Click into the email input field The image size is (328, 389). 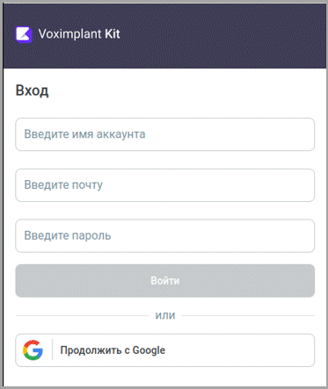tap(165, 185)
